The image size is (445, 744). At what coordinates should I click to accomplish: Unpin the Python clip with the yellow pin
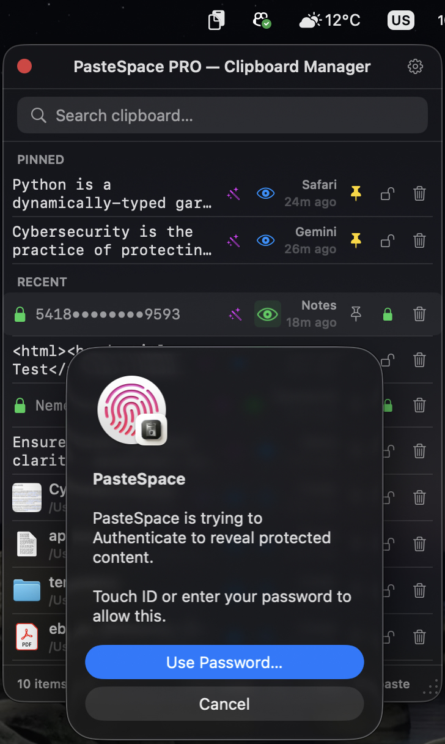pos(356,194)
